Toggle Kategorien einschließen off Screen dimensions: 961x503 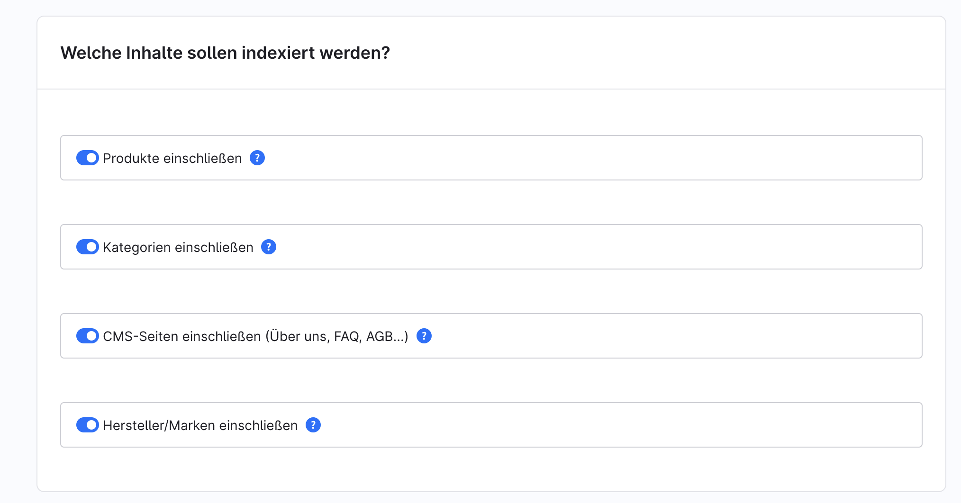click(x=88, y=247)
